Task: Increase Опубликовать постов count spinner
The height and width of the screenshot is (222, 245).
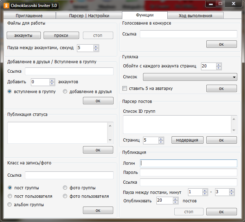Action: (175, 199)
